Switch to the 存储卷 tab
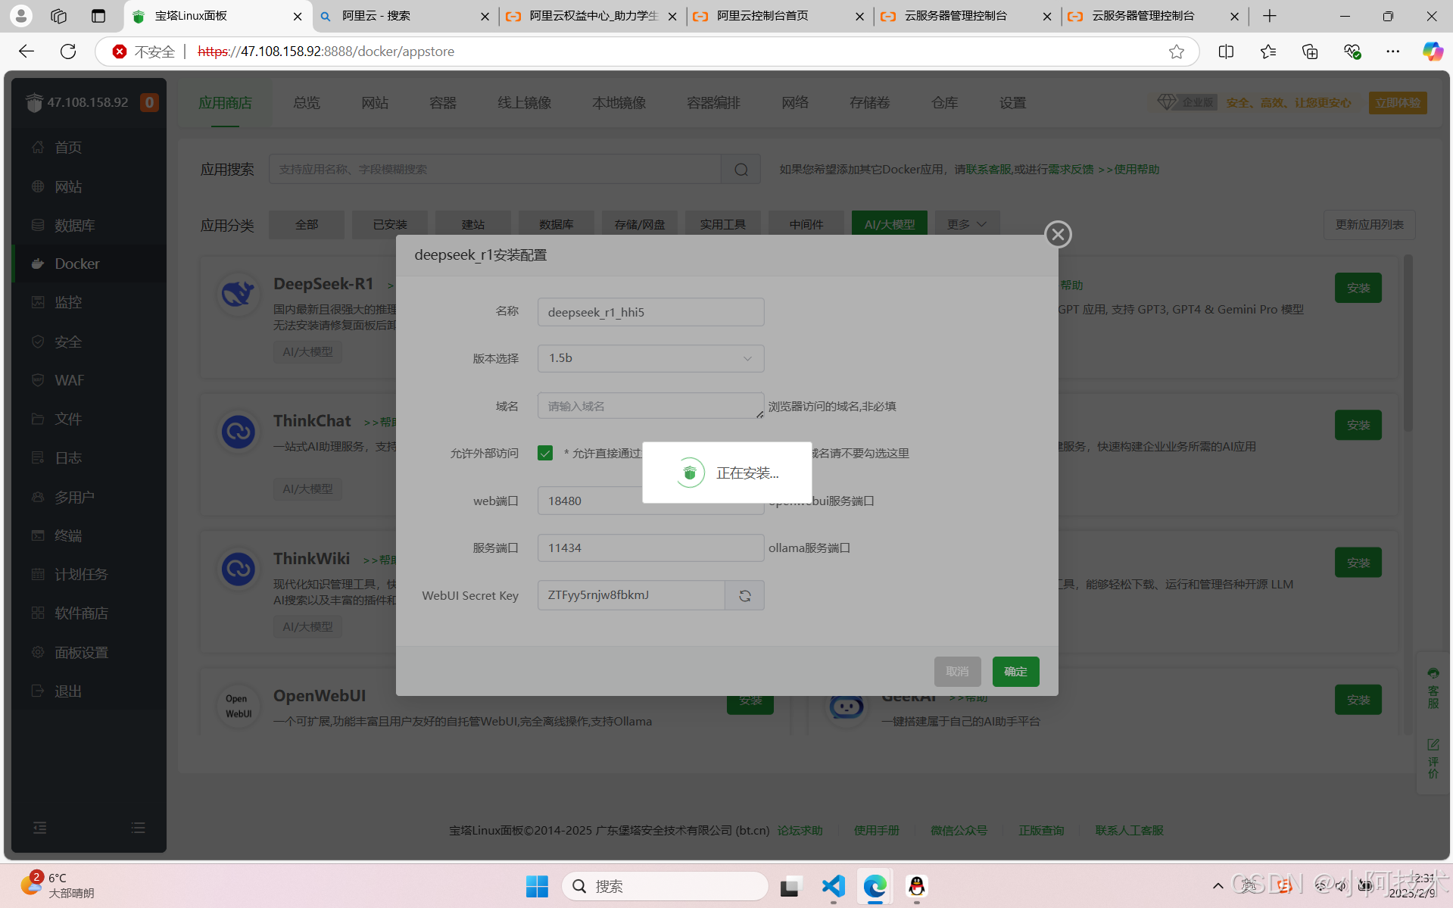Viewport: 1453px width, 908px height. (x=869, y=103)
